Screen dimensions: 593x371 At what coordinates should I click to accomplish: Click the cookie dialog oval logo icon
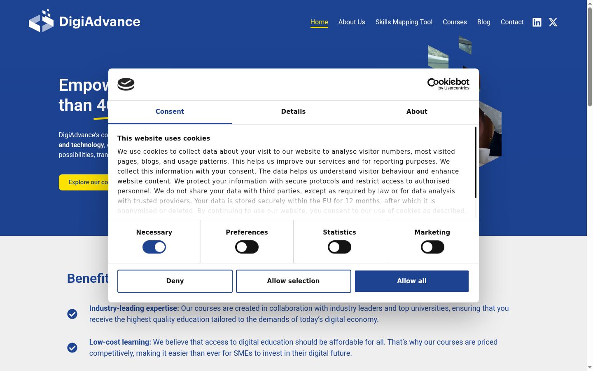[x=126, y=84]
